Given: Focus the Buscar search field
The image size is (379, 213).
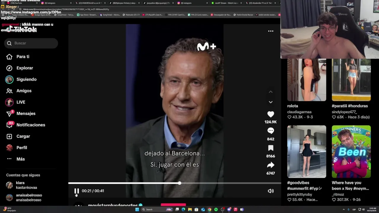Looking at the screenshot, I should click(x=31, y=43).
